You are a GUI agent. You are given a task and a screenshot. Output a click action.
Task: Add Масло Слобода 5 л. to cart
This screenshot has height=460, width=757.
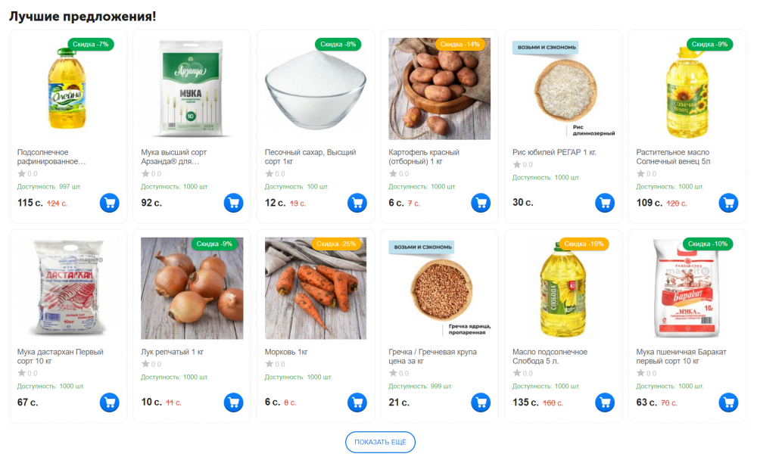[x=605, y=402]
